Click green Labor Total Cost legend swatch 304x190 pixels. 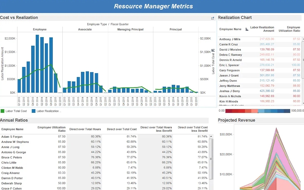click(2, 111)
